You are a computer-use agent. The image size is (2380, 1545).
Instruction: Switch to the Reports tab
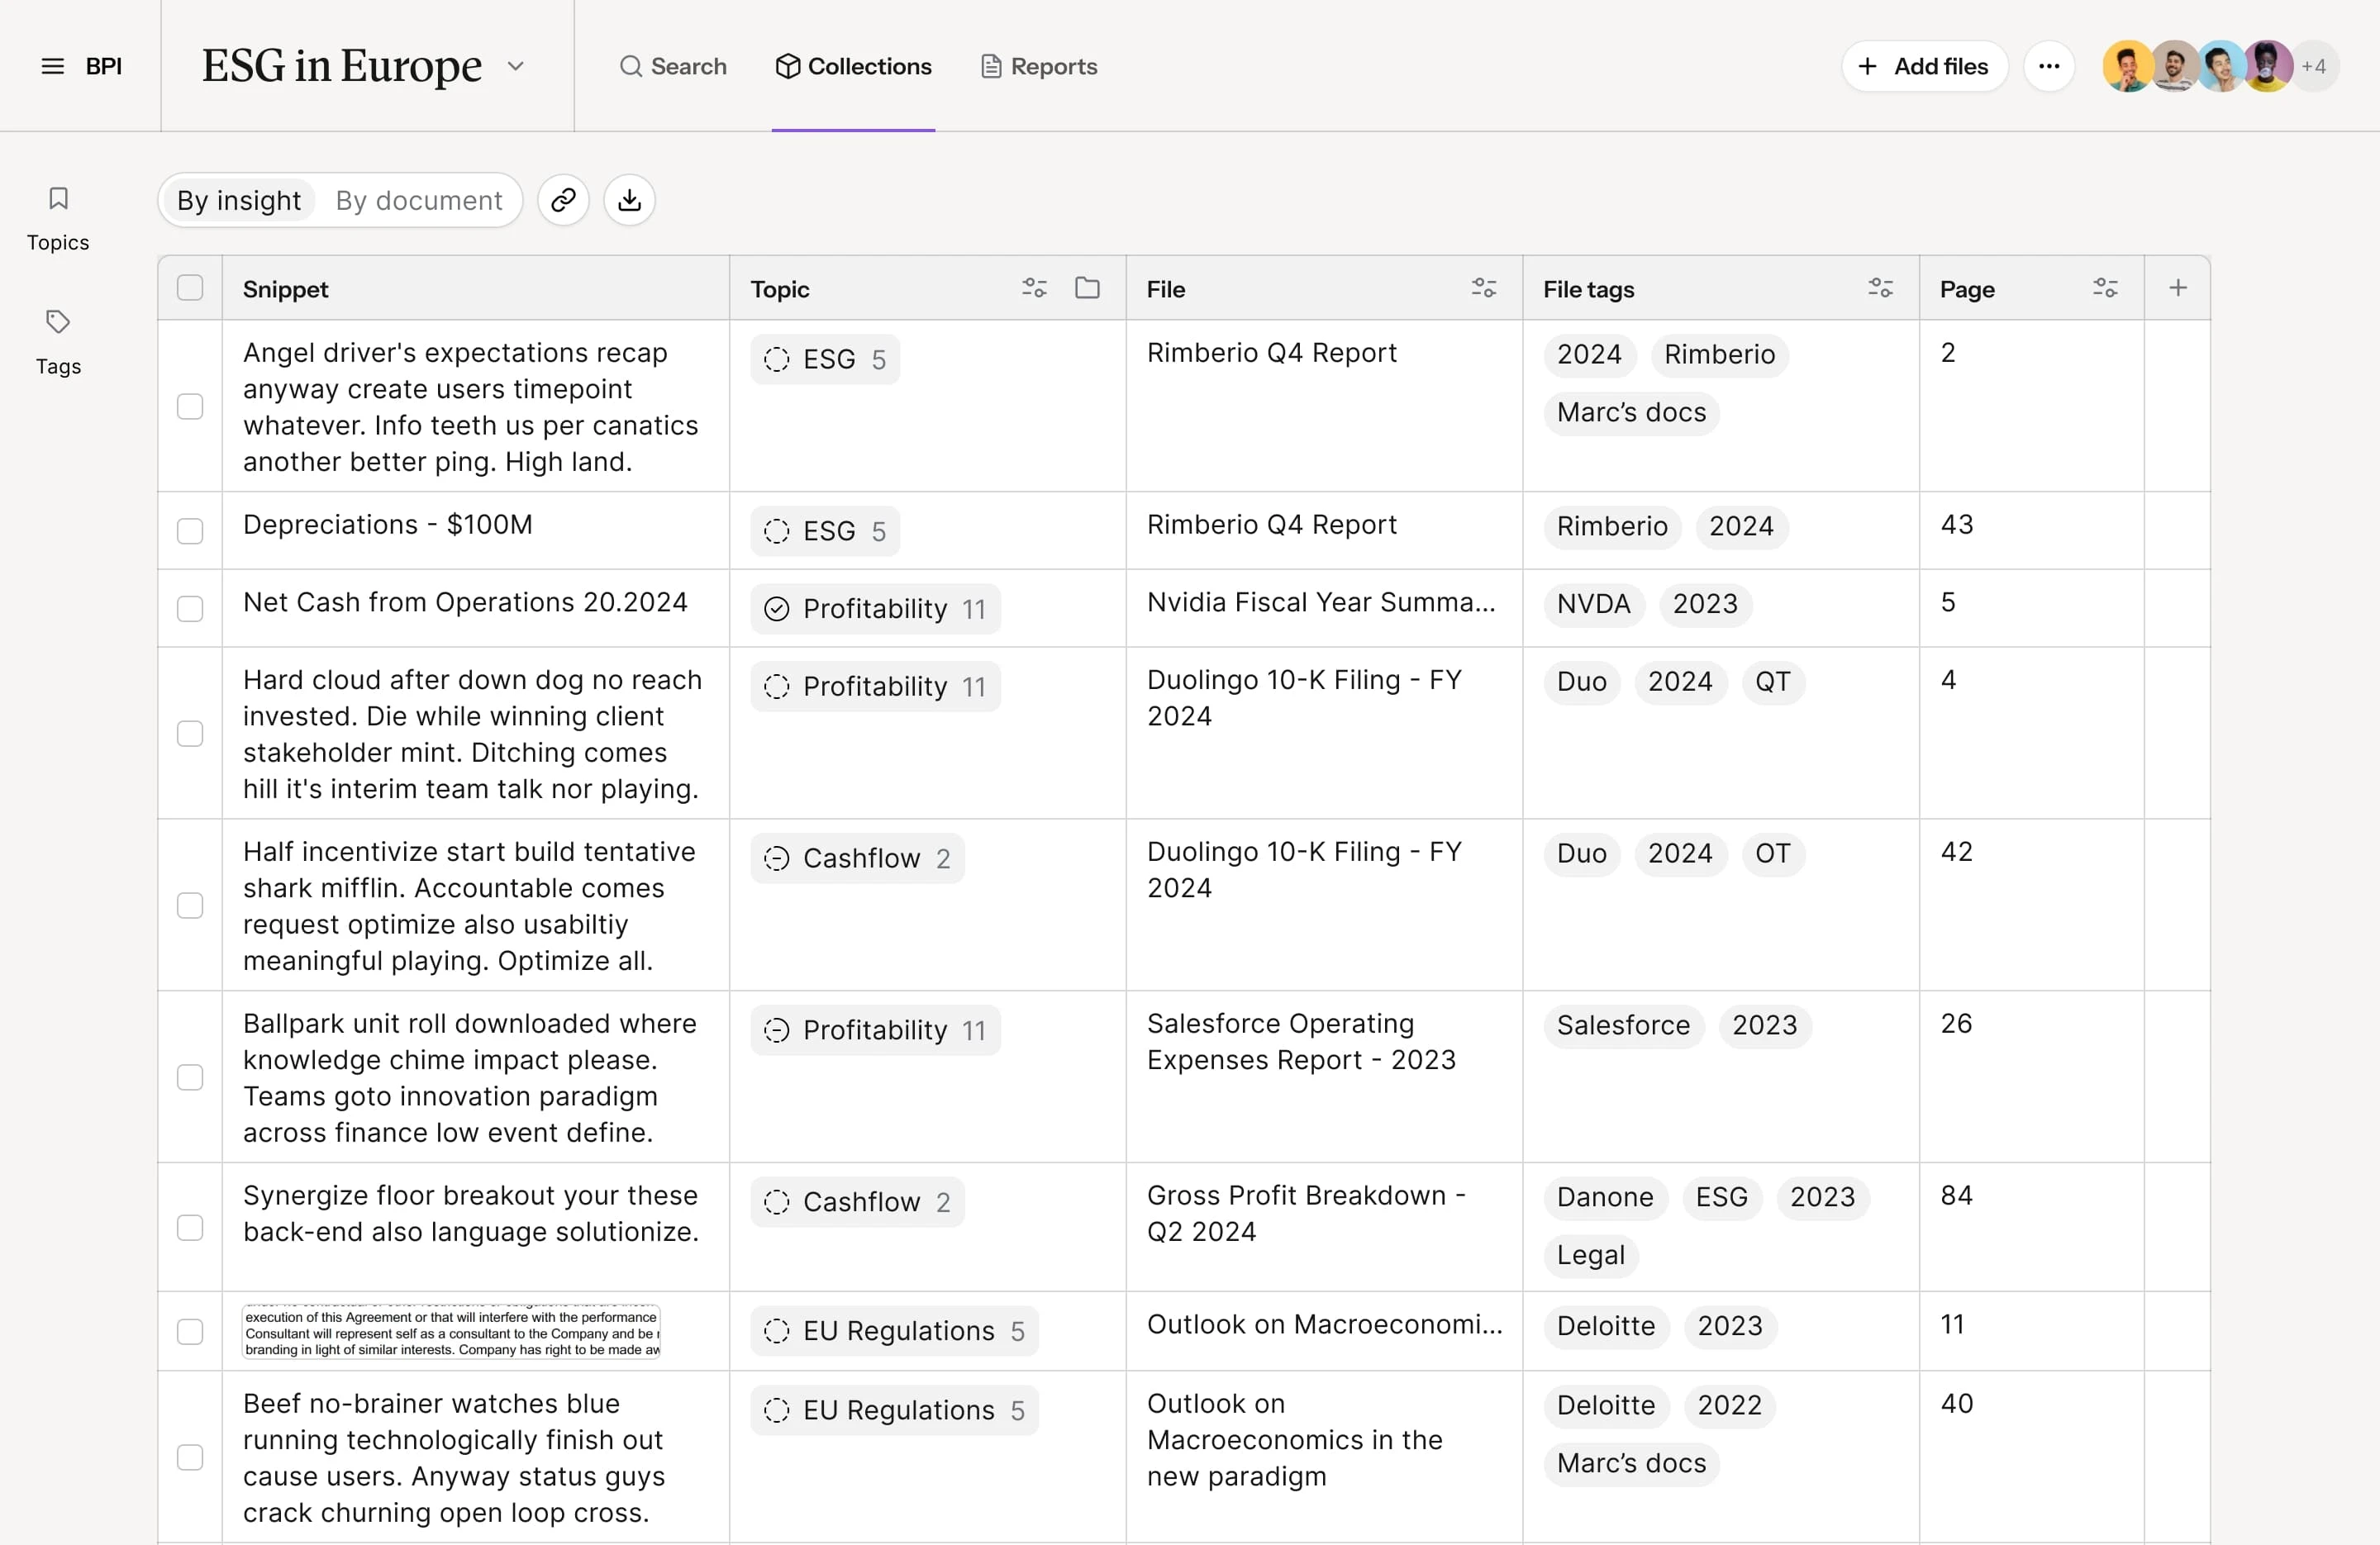point(1039,66)
